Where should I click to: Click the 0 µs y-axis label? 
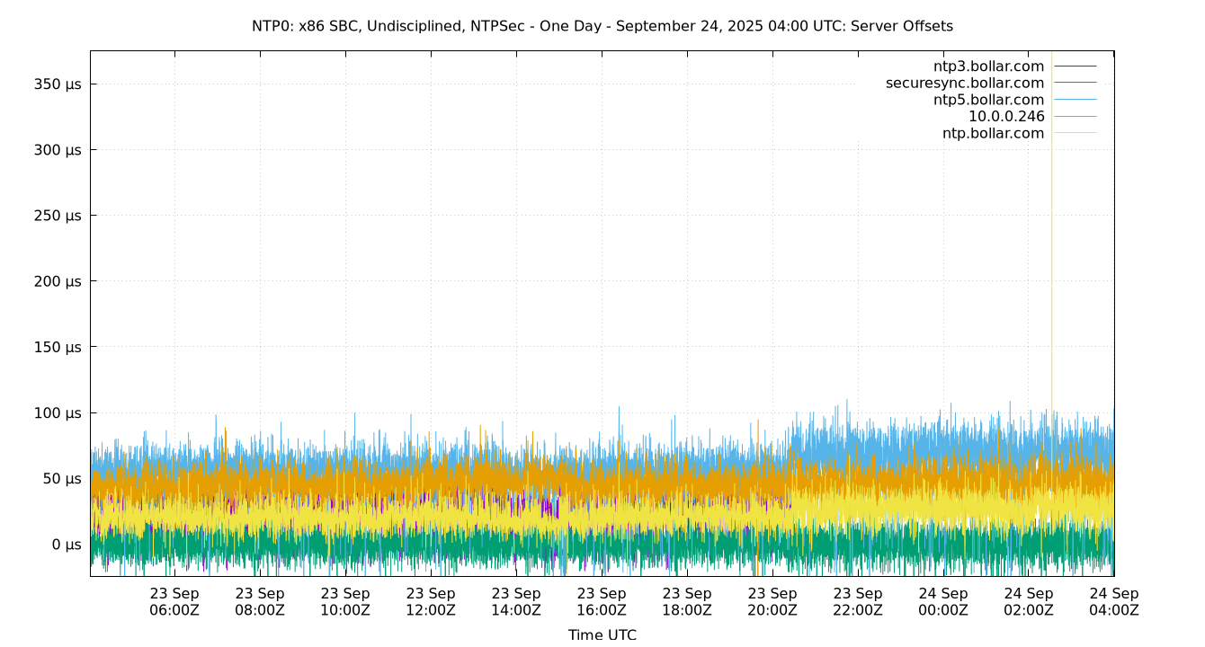pos(66,545)
